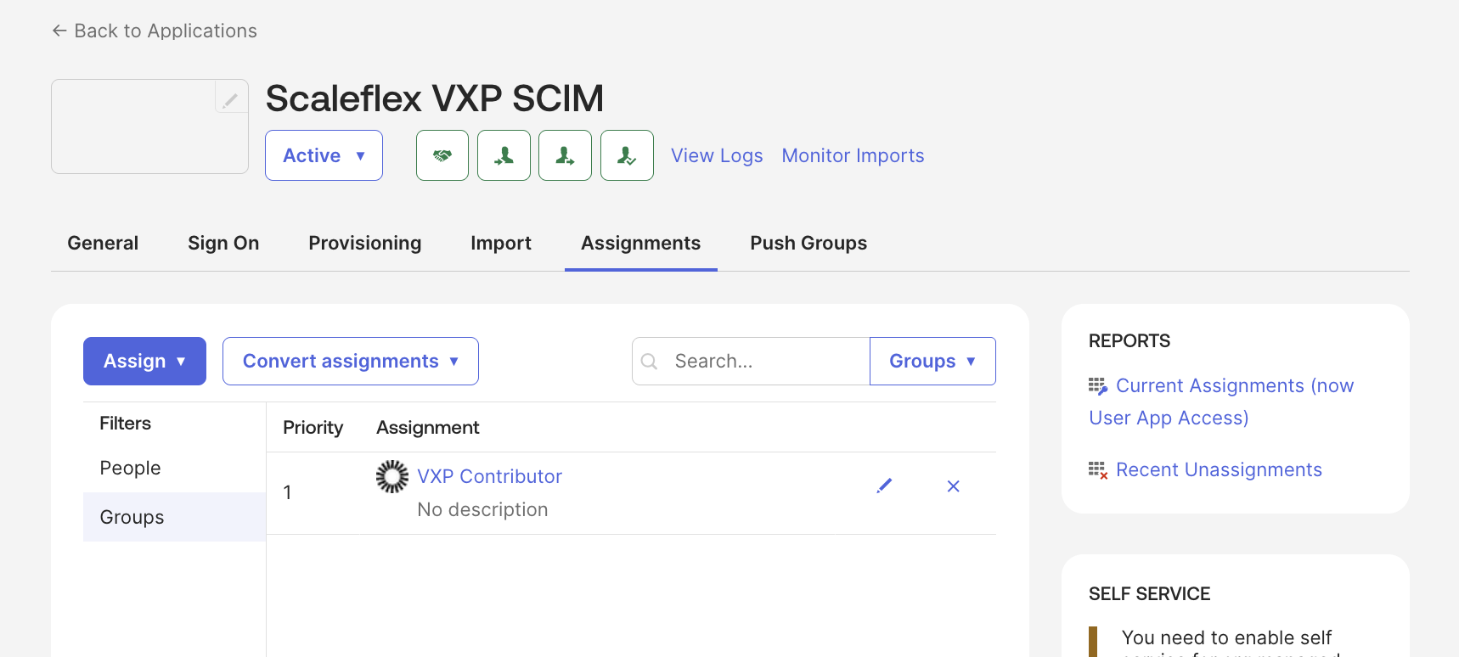
Task: Select the People filter
Action: 130,468
